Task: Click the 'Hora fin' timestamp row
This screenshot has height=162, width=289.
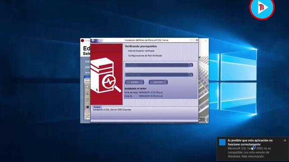Action: 144,96
